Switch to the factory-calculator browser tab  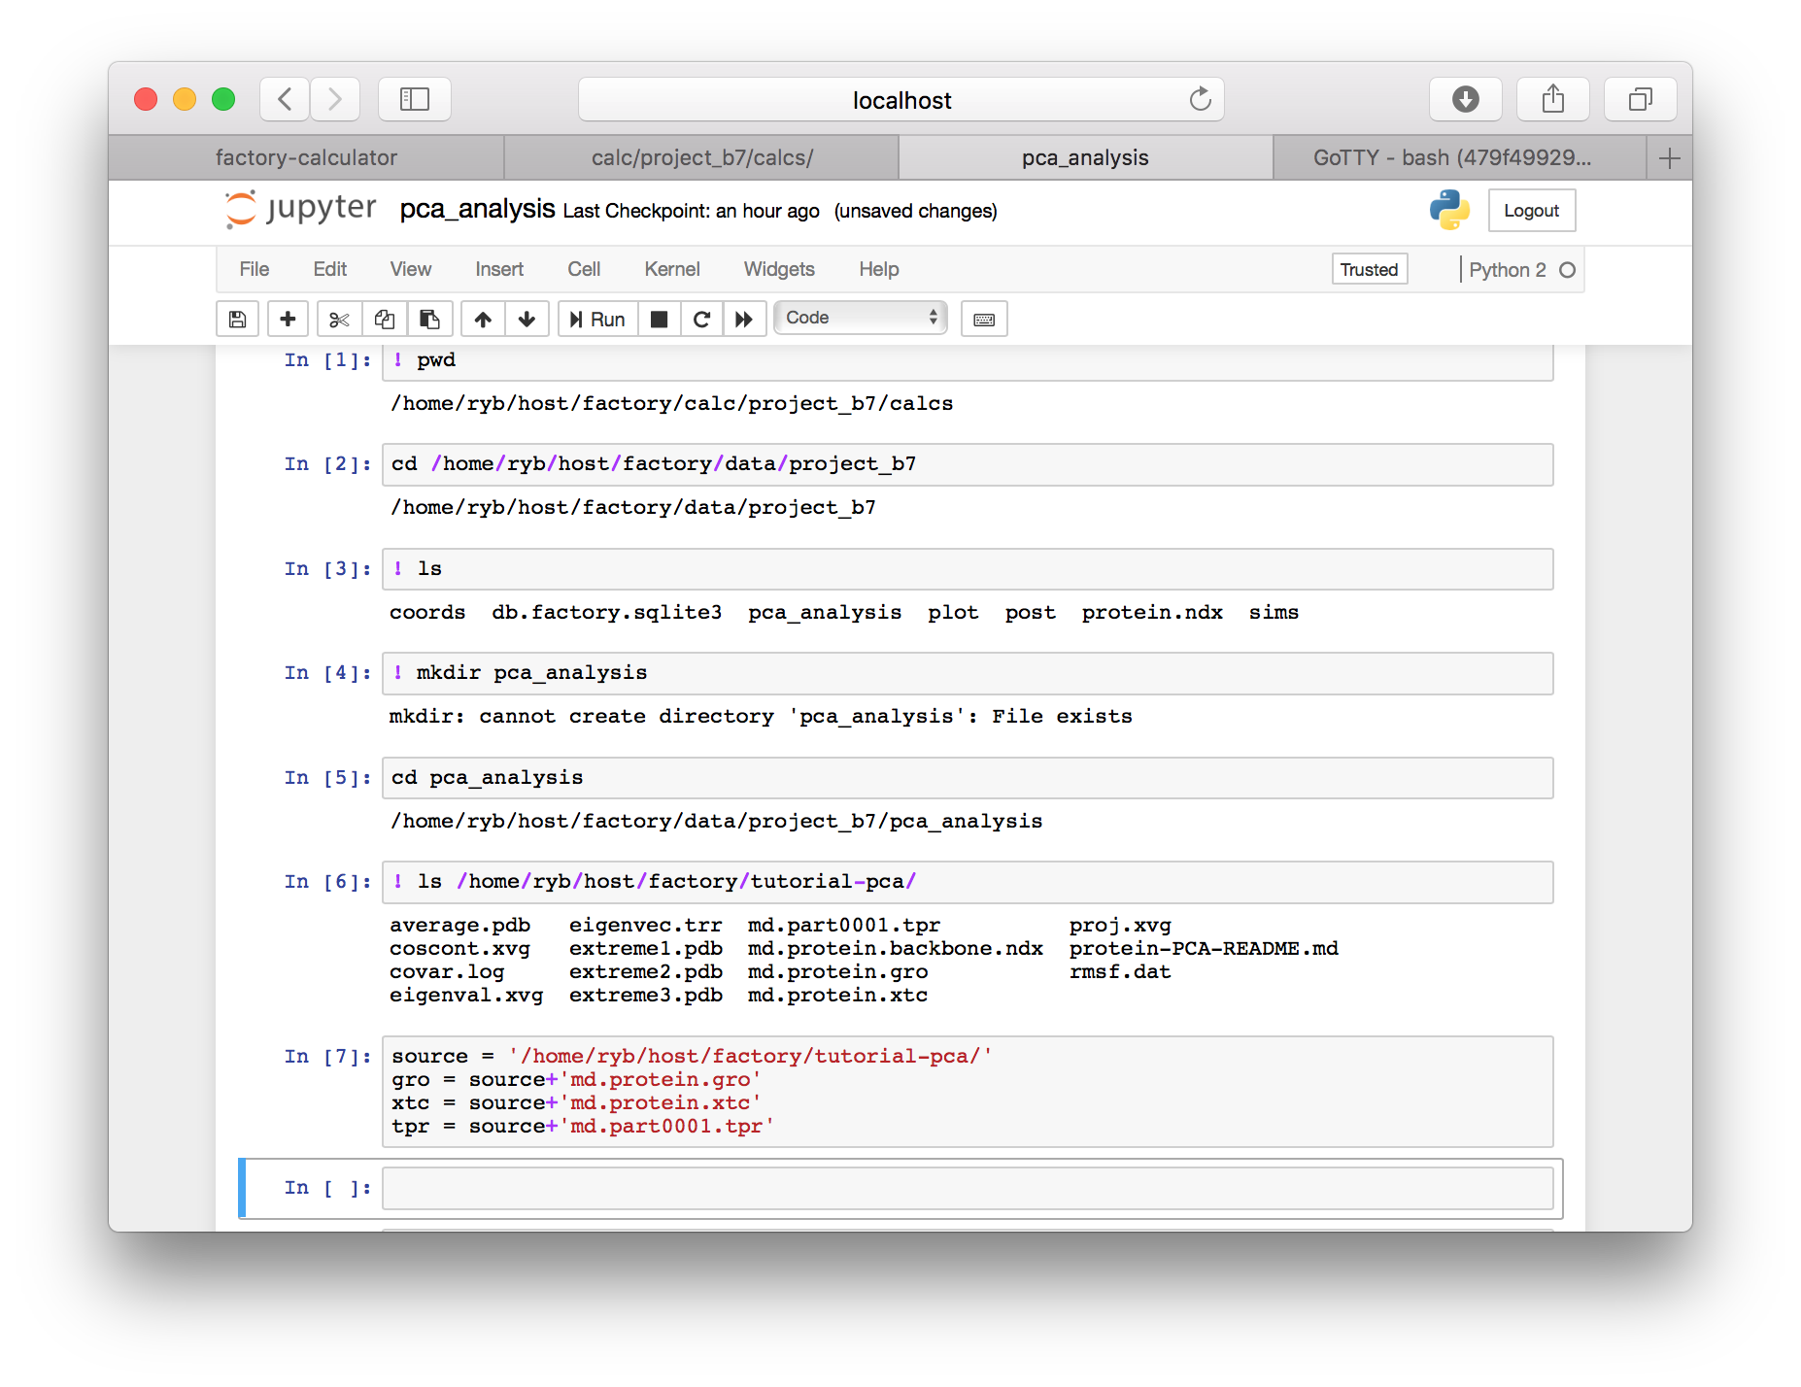coord(307,157)
